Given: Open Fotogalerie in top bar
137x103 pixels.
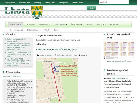Looking at the screenshot, I should (x=64, y=3).
